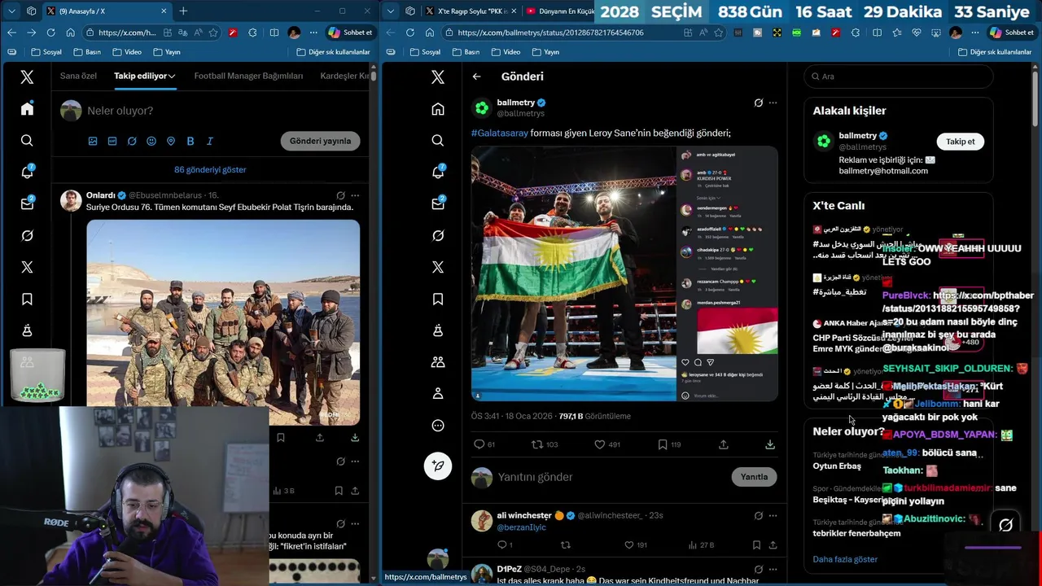Open #Galatasaray hashtag link
1042x586 pixels.
click(499, 133)
